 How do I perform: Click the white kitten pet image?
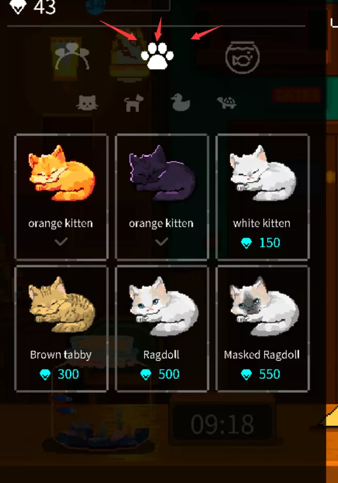click(263, 173)
